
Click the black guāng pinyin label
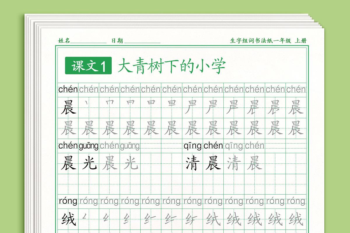pos(89,146)
